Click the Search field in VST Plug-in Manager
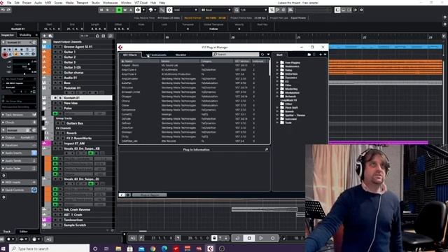This screenshot has width=448, height=252. click(236, 55)
